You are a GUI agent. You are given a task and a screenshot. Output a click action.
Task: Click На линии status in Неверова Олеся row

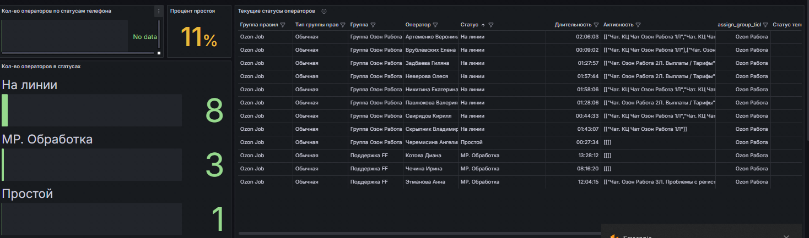(502, 76)
